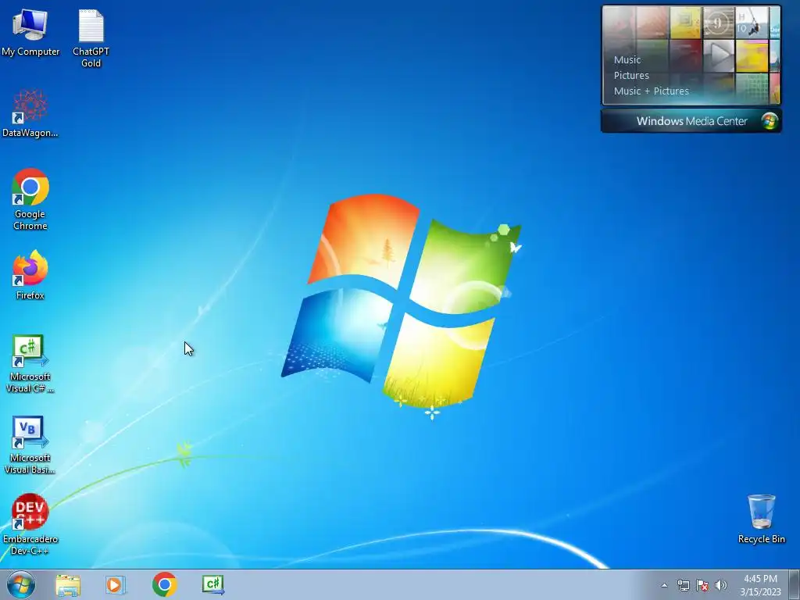Open Visual C# from the taskbar
Image resolution: width=800 pixels, height=600 pixels.
coord(212,584)
